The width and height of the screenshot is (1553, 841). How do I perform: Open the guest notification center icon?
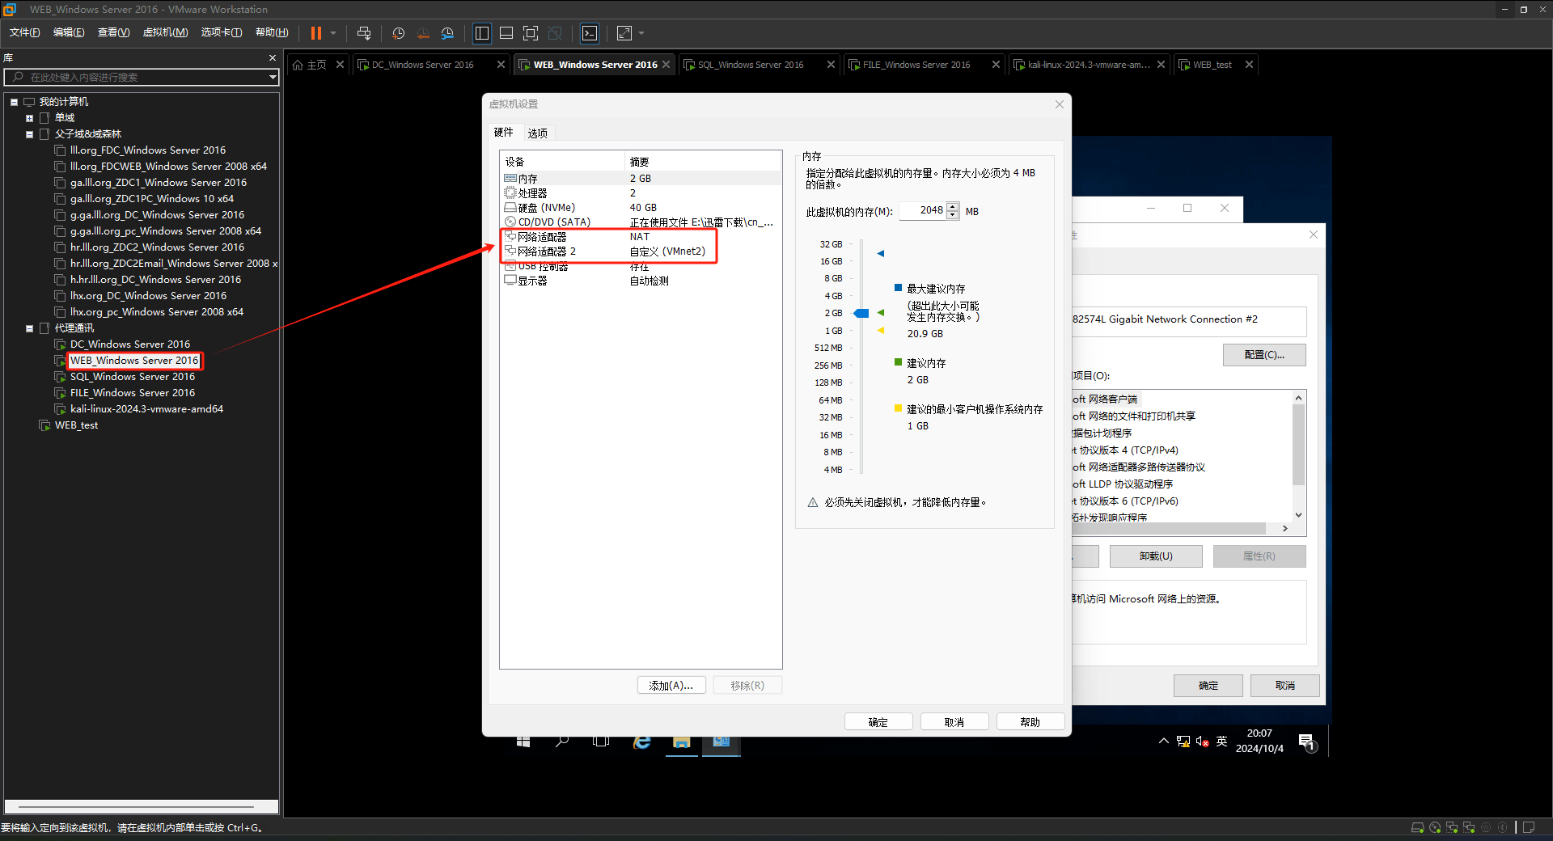pos(1306,742)
